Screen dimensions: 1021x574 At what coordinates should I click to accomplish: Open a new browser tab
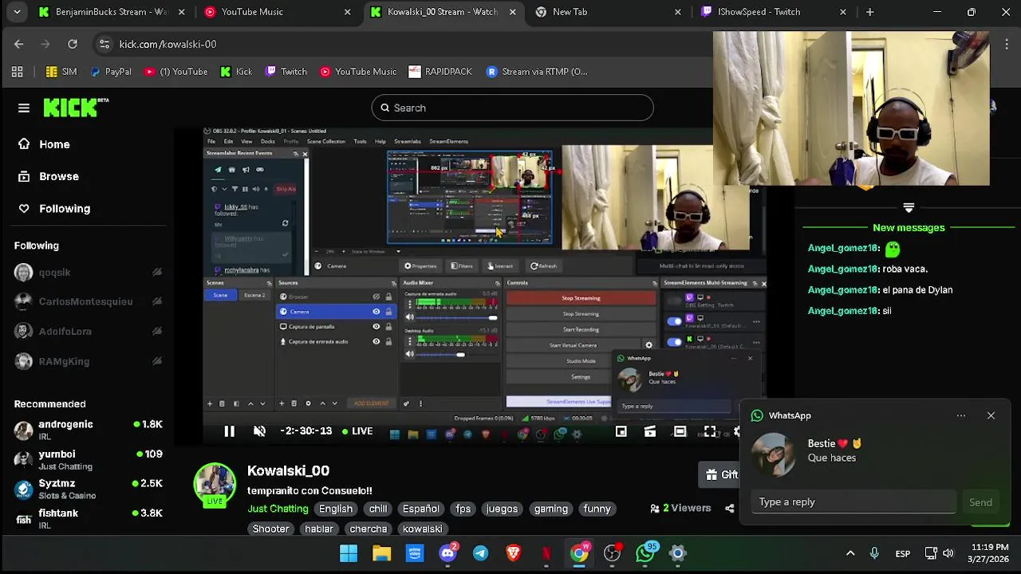click(869, 12)
